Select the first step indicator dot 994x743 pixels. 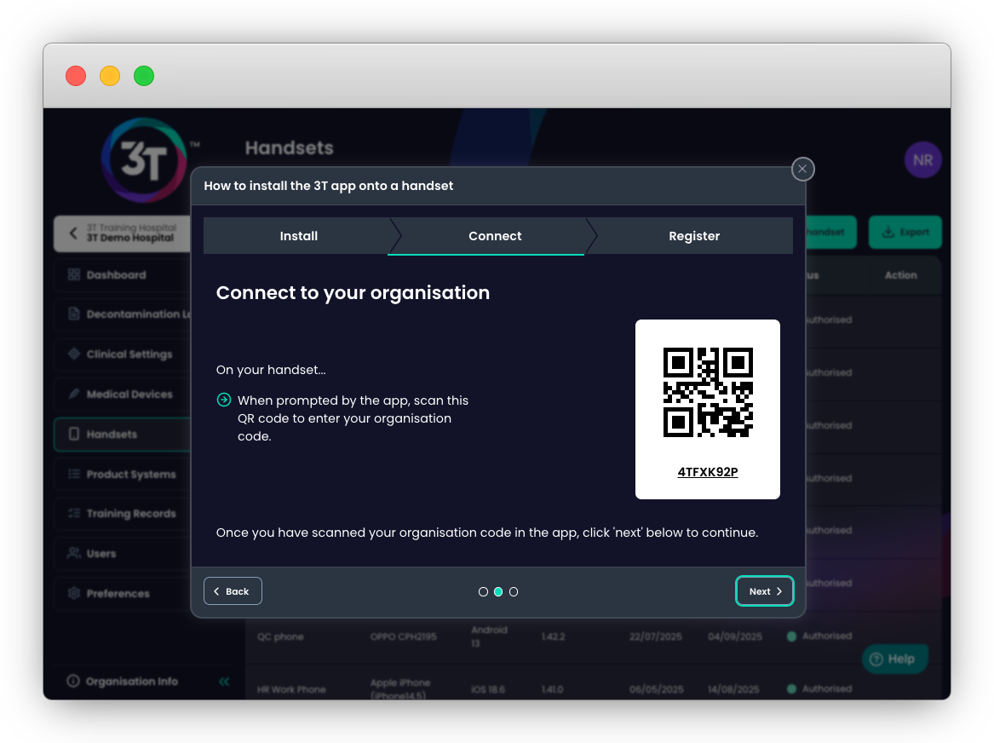pyautogui.click(x=483, y=591)
